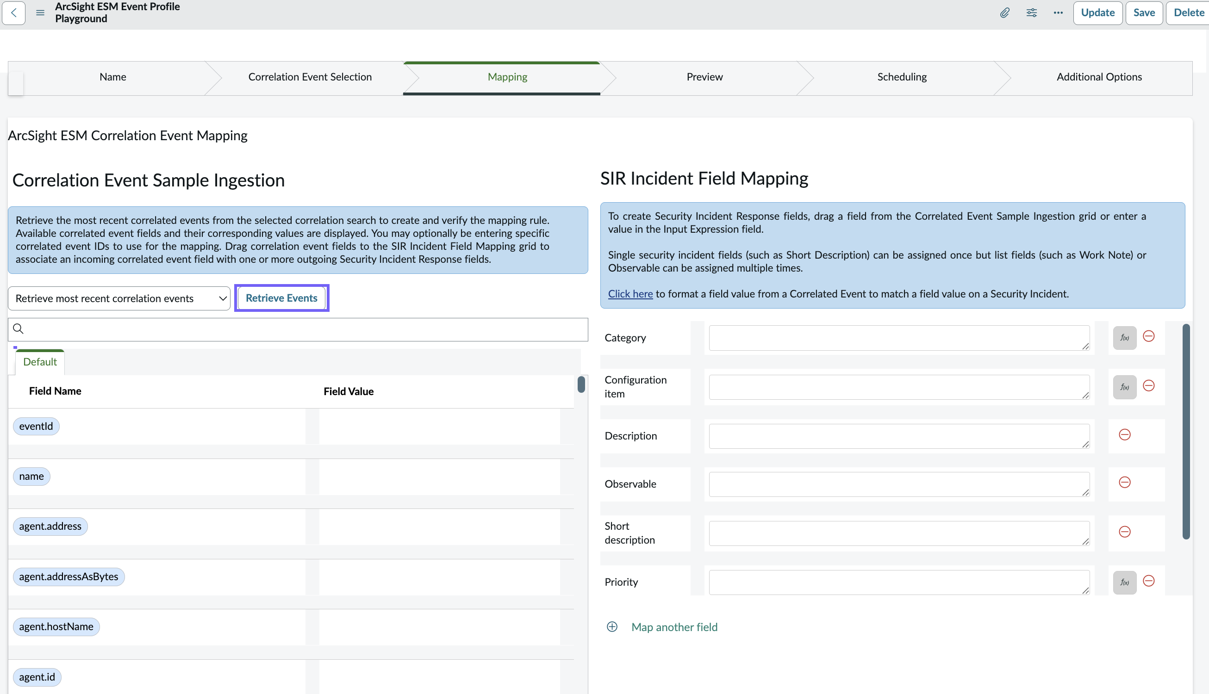Select the Default tab
The width and height of the screenshot is (1209, 694).
pos(40,362)
